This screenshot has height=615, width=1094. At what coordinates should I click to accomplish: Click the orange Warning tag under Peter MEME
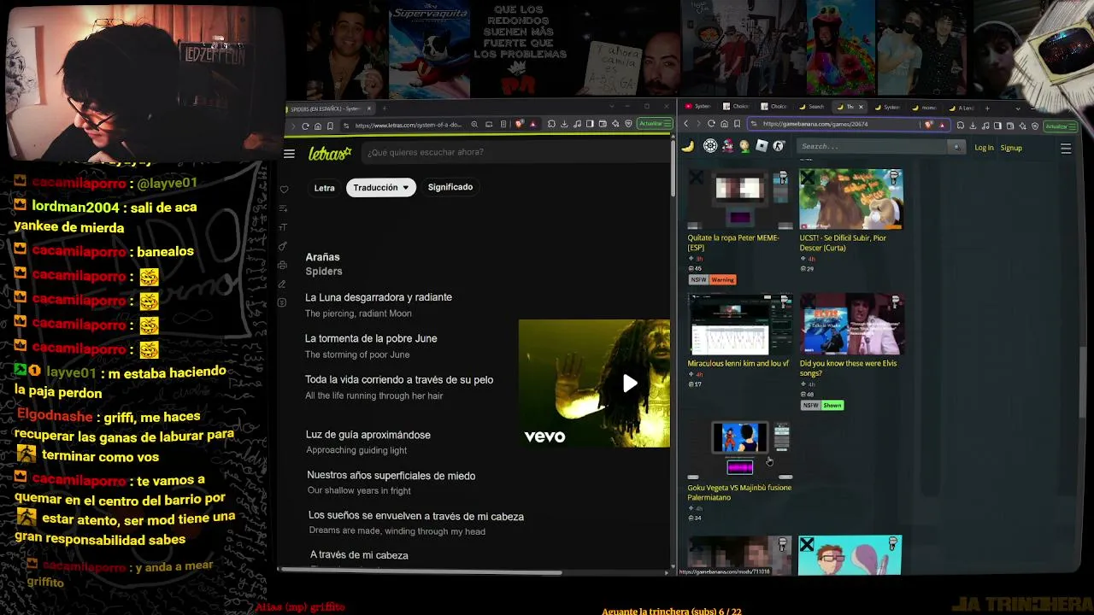[x=722, y=280]
